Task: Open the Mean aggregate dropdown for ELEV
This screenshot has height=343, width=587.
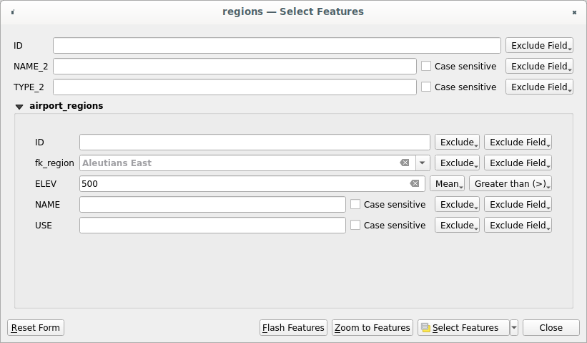Action: 447,184
